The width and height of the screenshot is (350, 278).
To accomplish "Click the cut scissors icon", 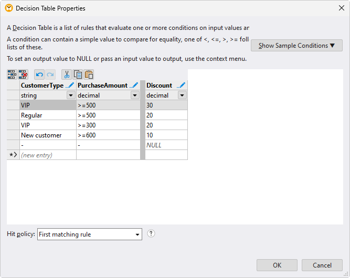I will [67, 74].
